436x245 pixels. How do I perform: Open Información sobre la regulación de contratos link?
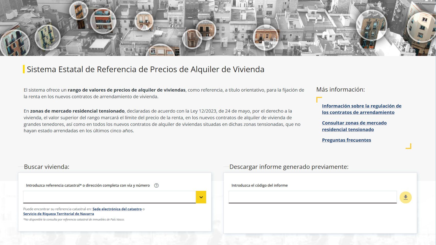tap(362, 109)
